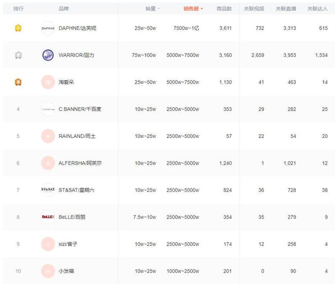335x284 pixels.
Task: Select ST&SAT product count 824
Action: [x=227, y=190]
